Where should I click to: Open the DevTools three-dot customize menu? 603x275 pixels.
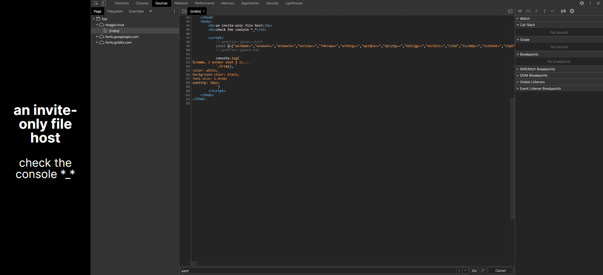pyautogui.click(x=590, y=3)
